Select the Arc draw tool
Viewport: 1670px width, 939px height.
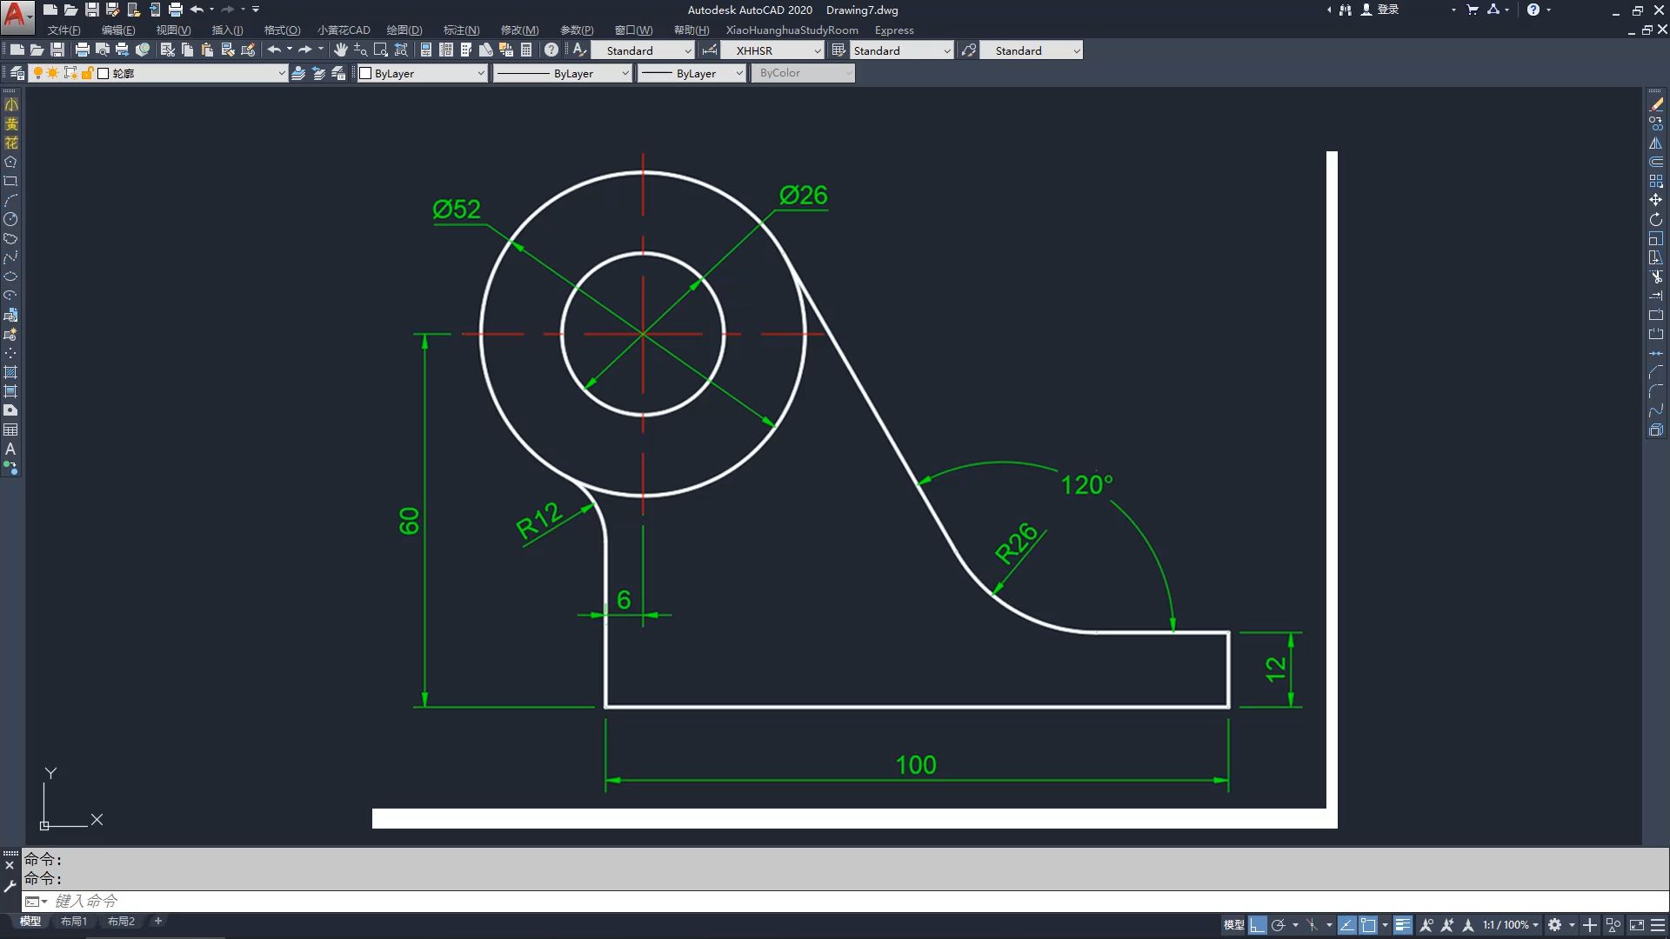10,200
